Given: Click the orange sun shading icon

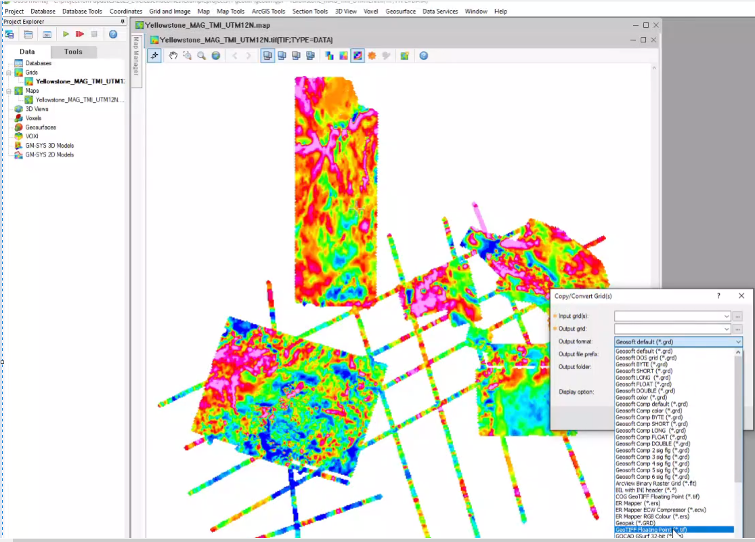Looking at the screenshot, I should tap(372, 56).
